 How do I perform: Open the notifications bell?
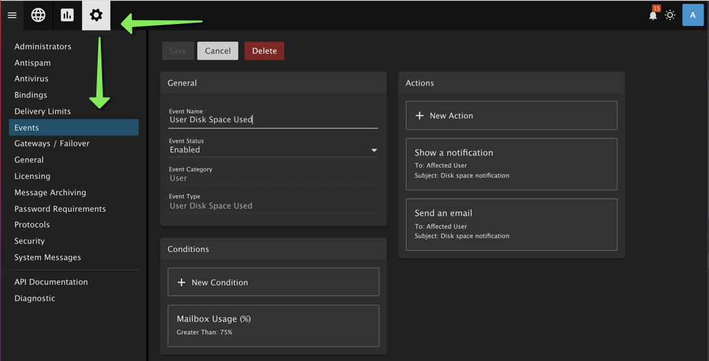[653, 15]
